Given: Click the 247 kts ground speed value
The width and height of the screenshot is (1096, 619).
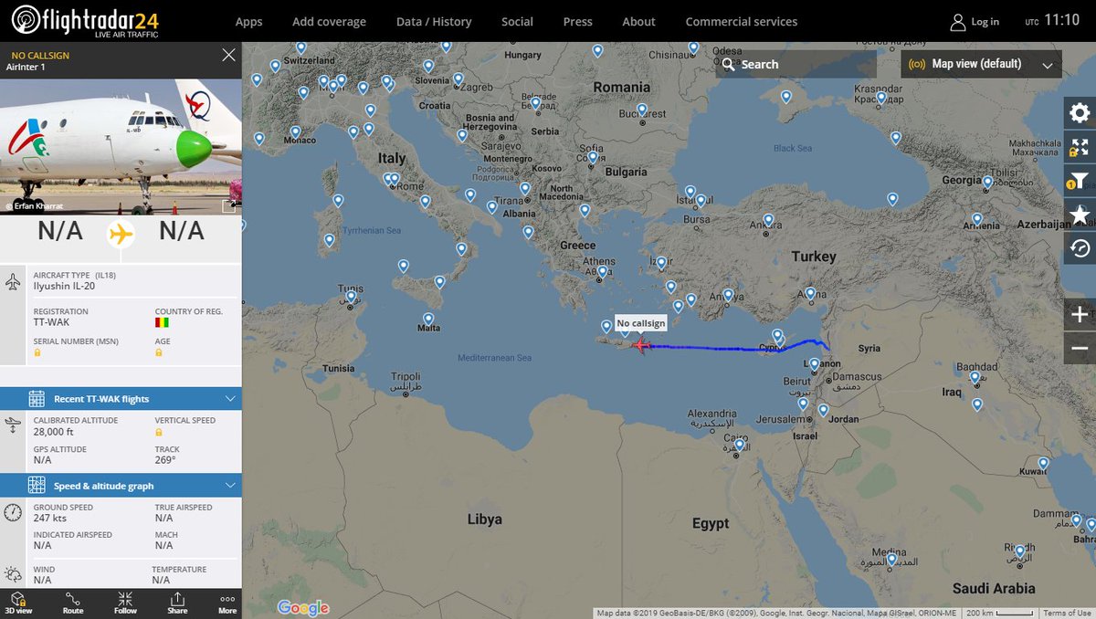Looking at the screenshot, I should click(x=49, y=518).
